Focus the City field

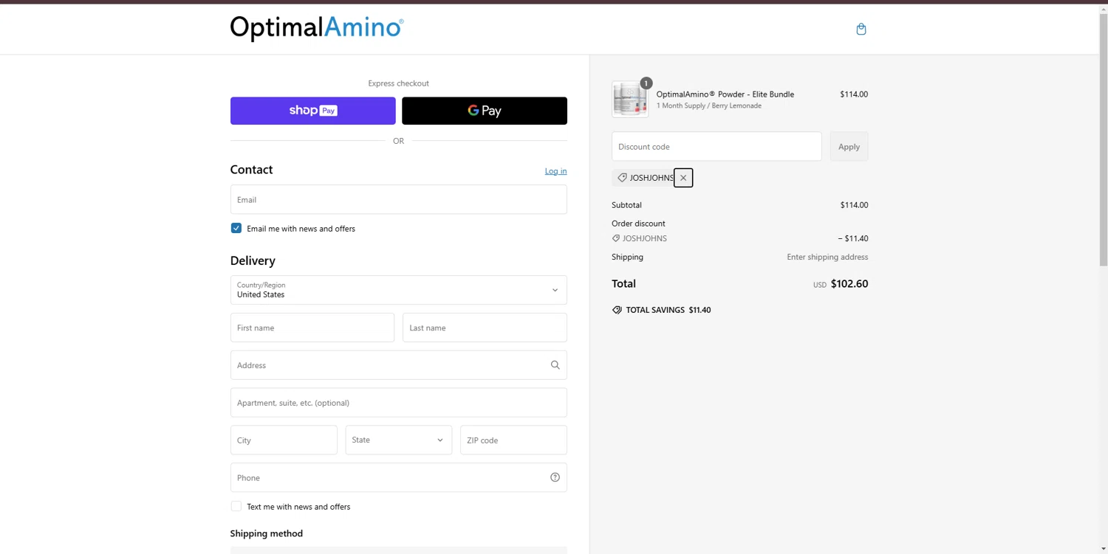click(x=284, y=440)
